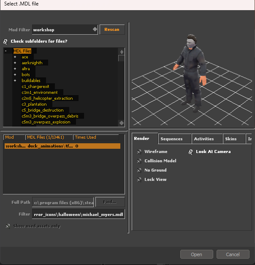
Task: Select the c3_plantation folder
Action: point(34,104)
